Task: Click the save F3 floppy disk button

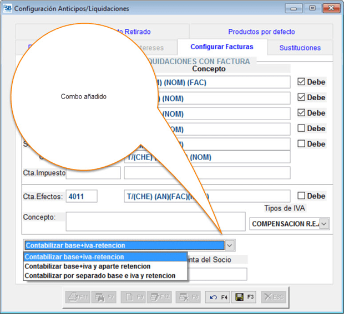Action: coord(244,297)
